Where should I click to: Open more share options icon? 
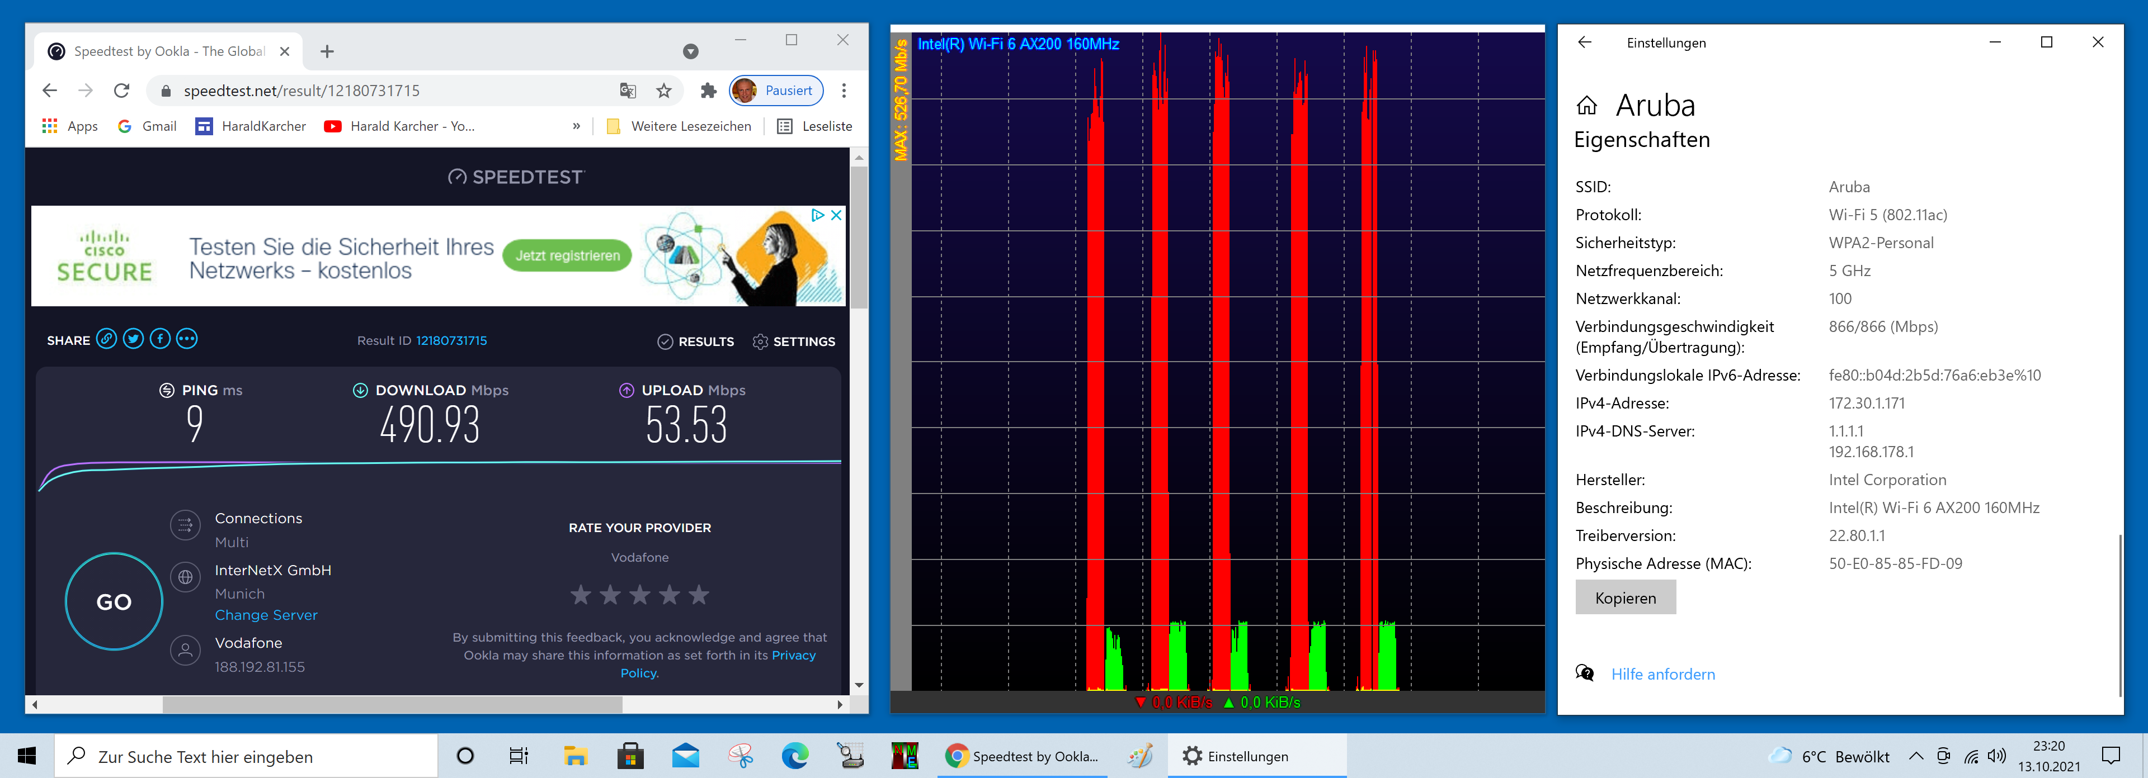pyautogui.click(x=187, y=339)
